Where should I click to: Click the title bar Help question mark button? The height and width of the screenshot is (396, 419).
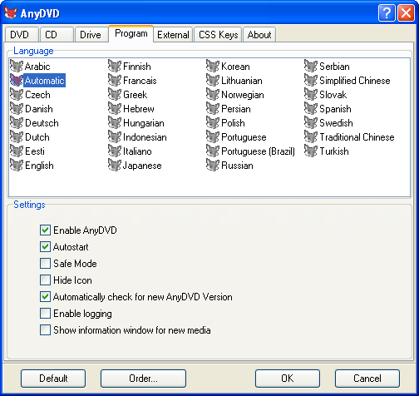pyautogui.click(x=387, y=12)
